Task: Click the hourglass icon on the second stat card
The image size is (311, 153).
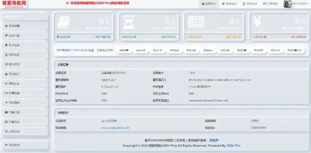Action: click(x=129, y=22)
